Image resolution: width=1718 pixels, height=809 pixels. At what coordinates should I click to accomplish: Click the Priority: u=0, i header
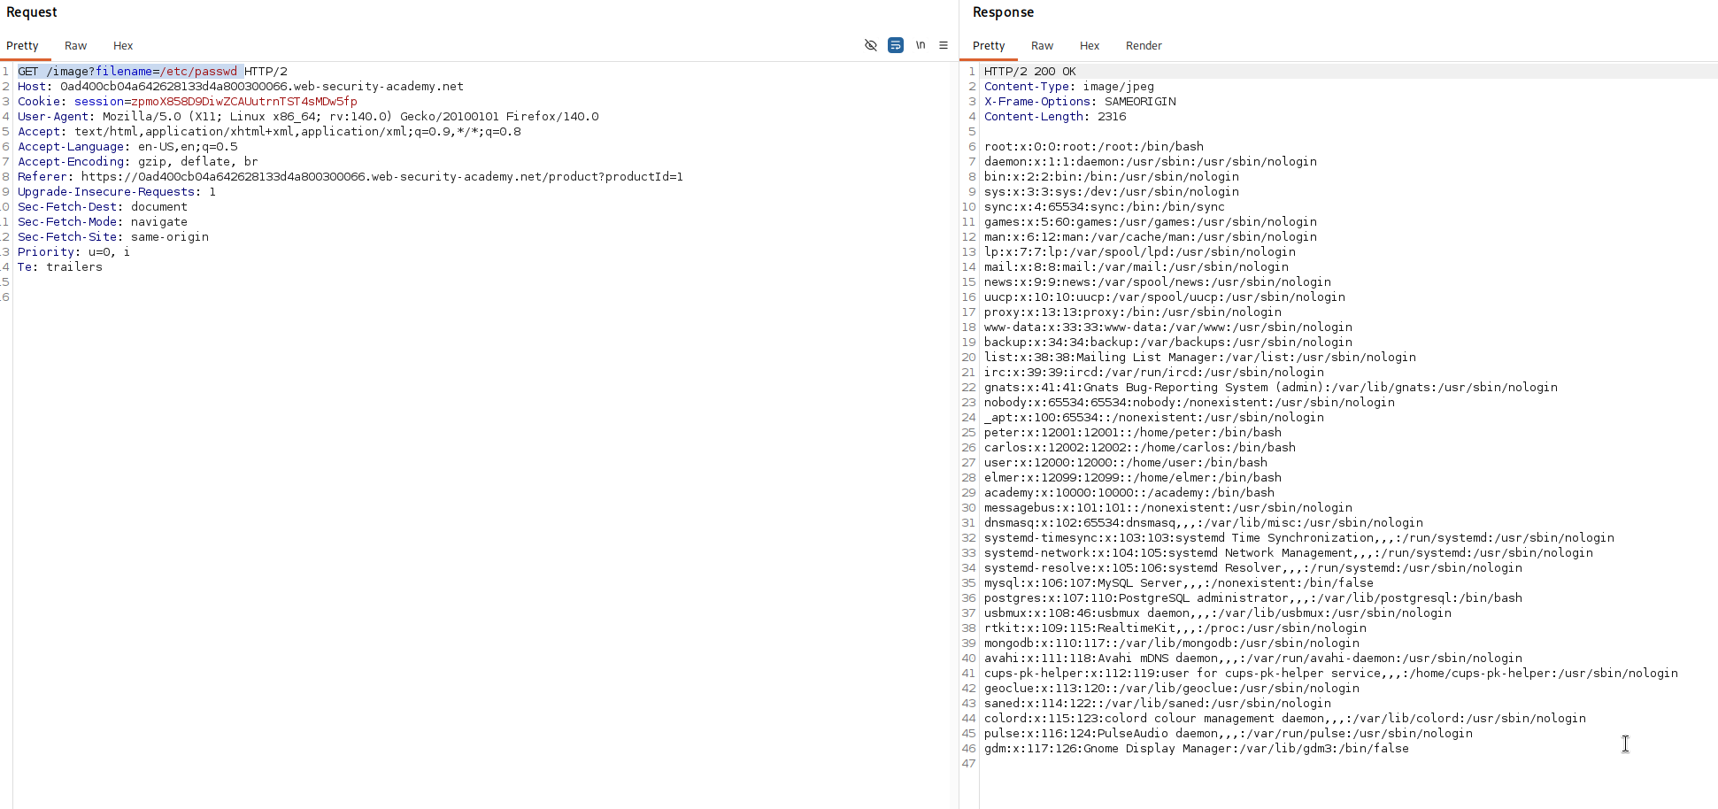74,252
